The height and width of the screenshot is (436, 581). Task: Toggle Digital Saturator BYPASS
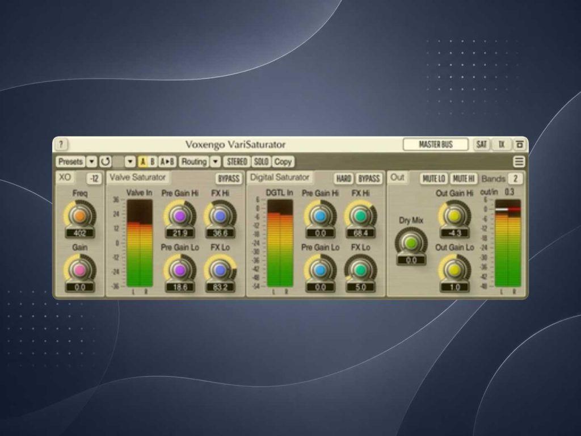click(x=369, y=179)
